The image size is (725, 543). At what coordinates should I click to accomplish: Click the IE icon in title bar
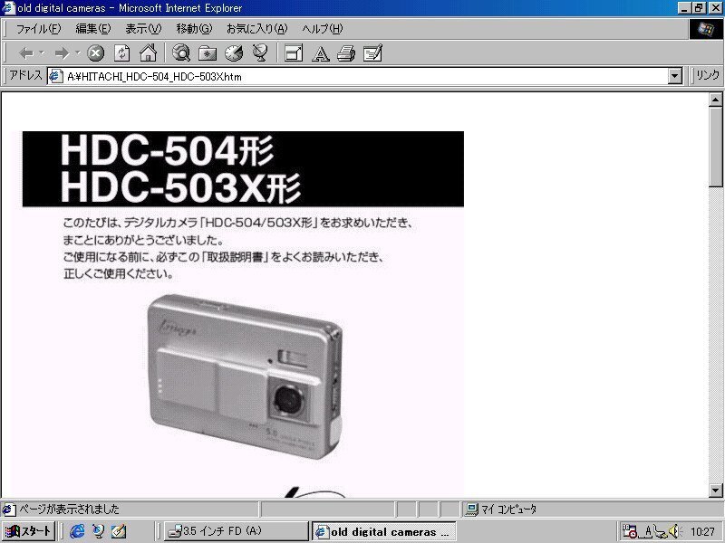9,8
